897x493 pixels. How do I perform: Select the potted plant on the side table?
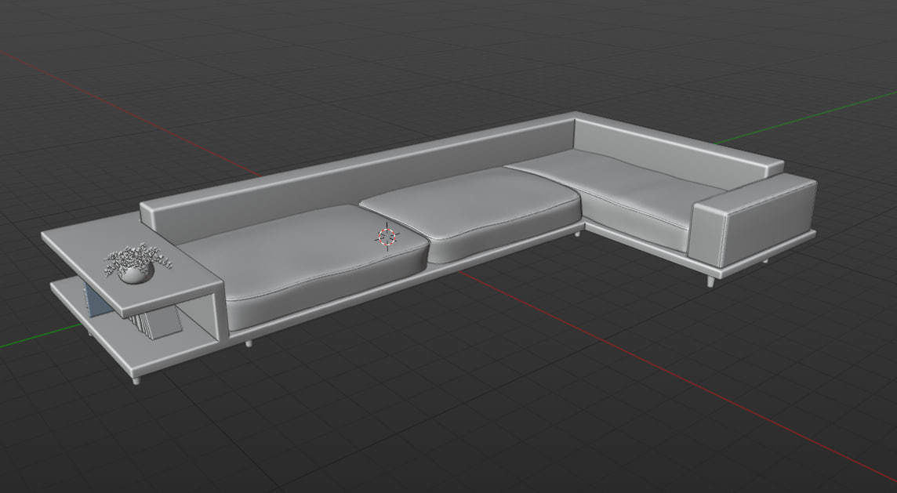click(x=136, y=263)
